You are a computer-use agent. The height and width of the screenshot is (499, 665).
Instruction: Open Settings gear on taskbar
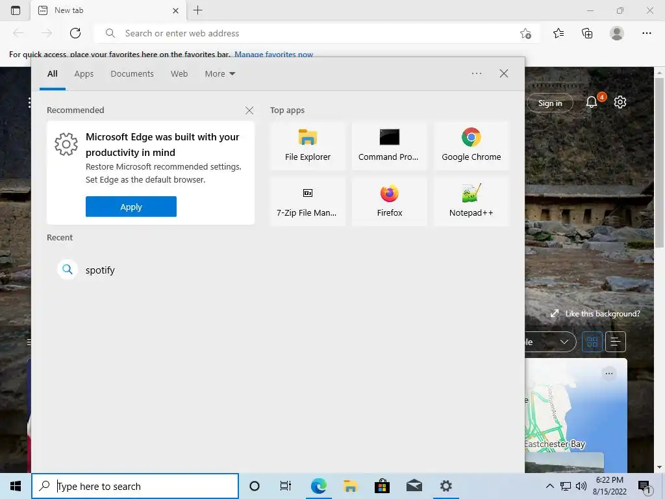(x=445, y=486)
